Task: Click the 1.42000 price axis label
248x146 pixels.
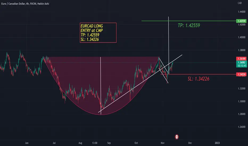Action: pos(242,25)
